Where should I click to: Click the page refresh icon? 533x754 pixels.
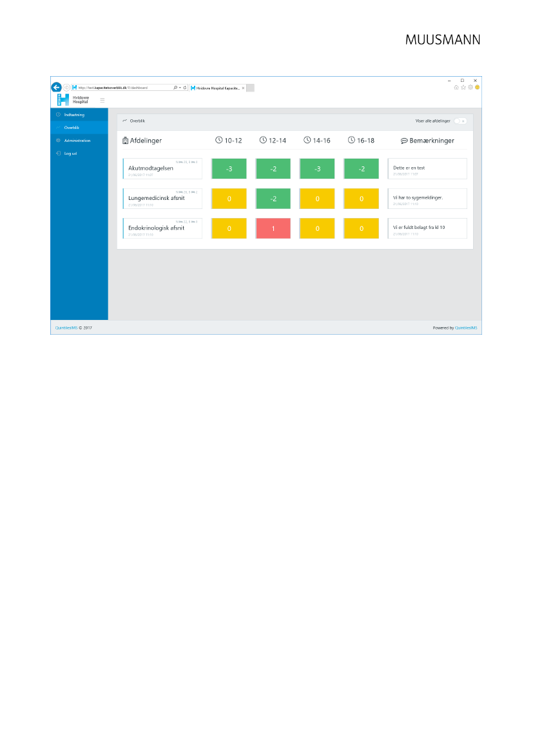pos(184,88)
